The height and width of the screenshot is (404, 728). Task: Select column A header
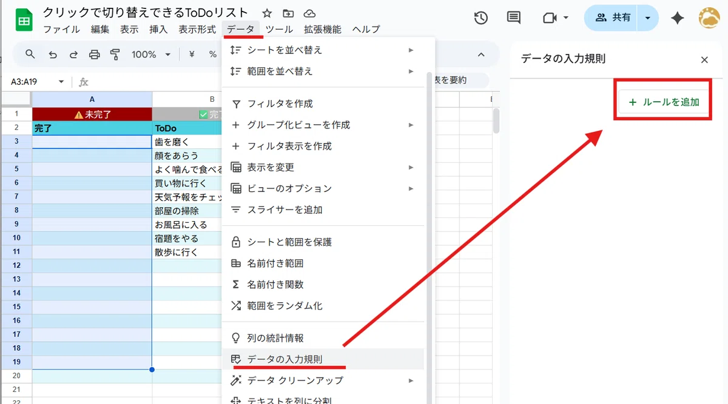[92, 99]
